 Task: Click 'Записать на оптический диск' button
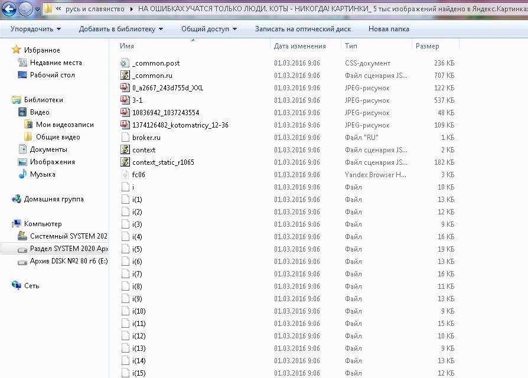click(303, 29)
